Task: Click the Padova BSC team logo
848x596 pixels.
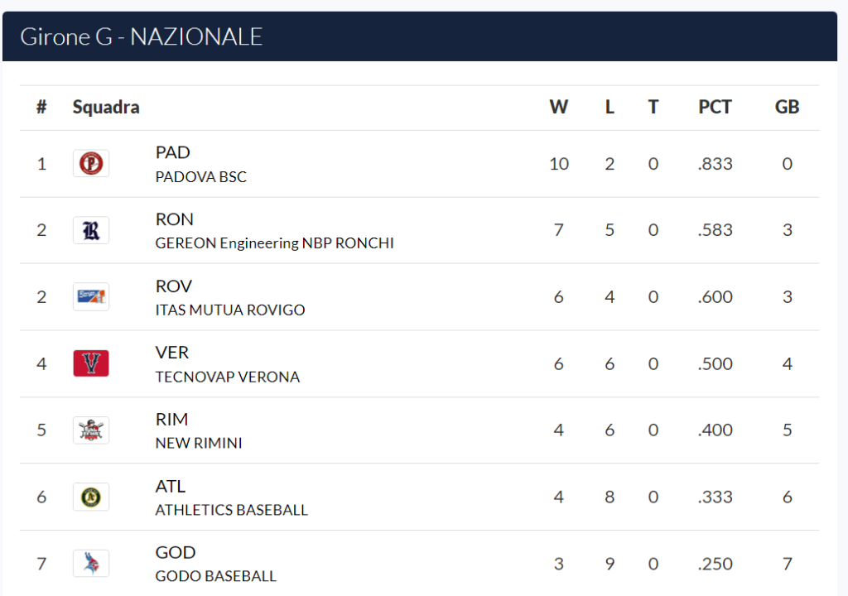Action: tap(91, 163)
